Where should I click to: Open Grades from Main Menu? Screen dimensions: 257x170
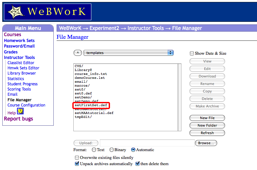(11, 52)
